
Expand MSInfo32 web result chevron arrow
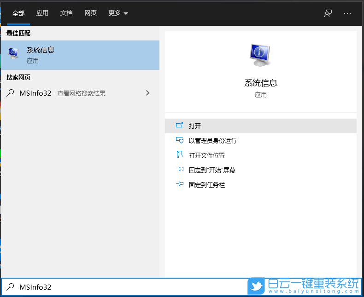pyautogui.click(x=147, y=93)
